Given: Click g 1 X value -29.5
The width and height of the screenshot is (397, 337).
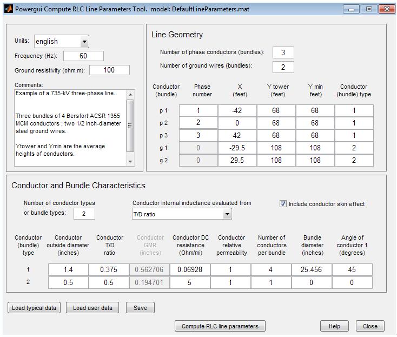Looking at the screenshot, I should 237,148.
